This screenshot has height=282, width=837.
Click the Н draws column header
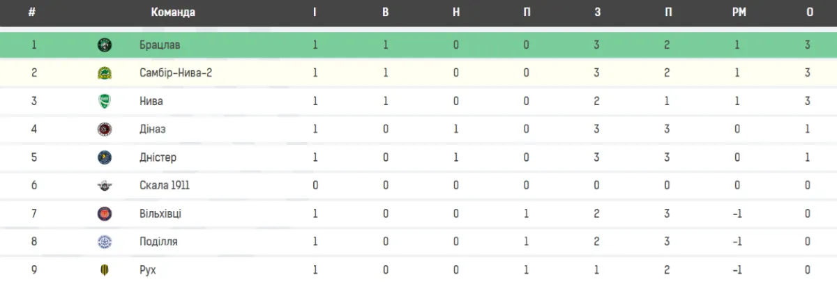coord(455,13)
